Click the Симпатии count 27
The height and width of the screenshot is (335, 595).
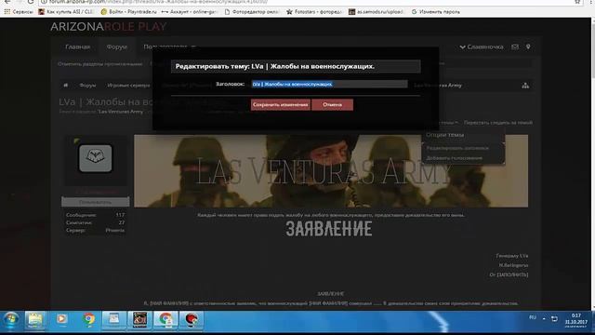[x=122, y=222]
